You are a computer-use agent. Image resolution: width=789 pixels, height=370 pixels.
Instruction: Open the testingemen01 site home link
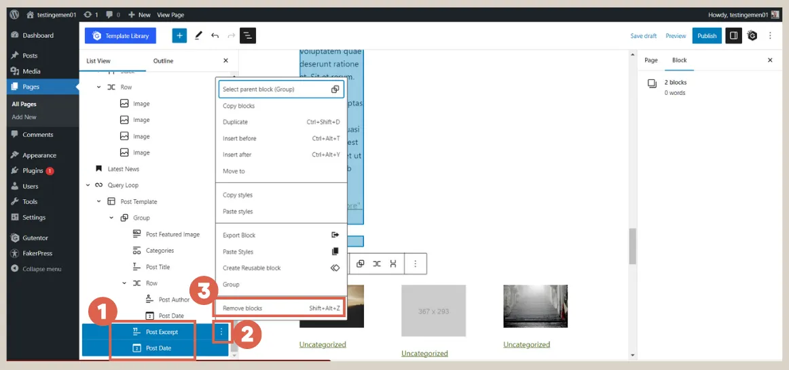(x=52, y=15)
